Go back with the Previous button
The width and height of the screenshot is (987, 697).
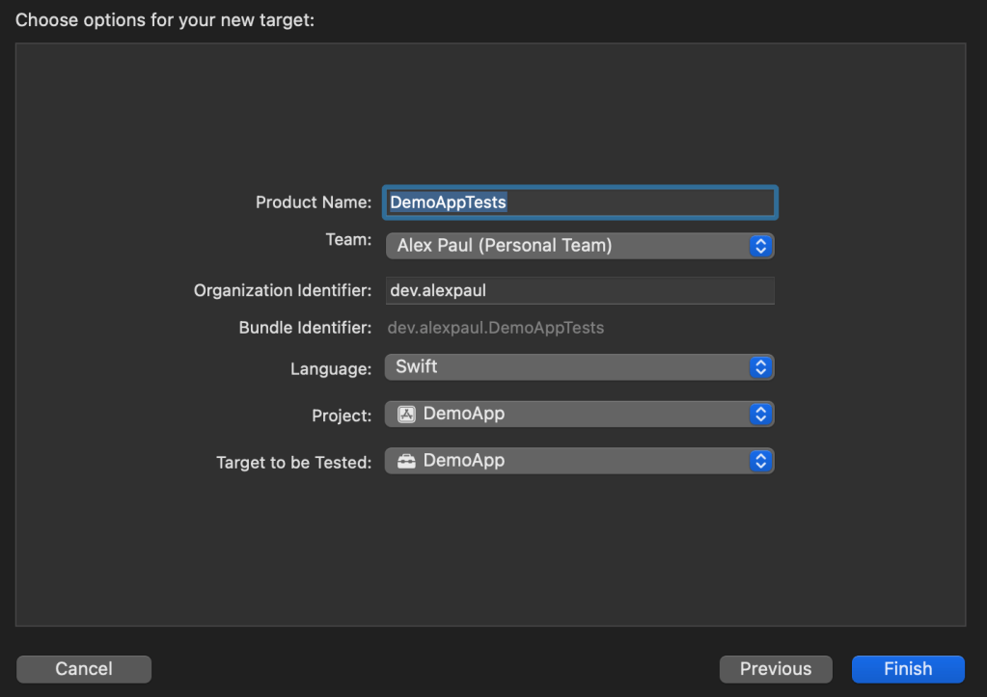pyautogui.click(x=776, y=669)
